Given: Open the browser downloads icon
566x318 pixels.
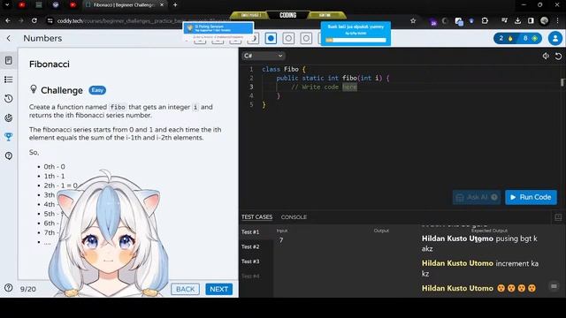Looking at the screenshot, I should coord(517,21).
